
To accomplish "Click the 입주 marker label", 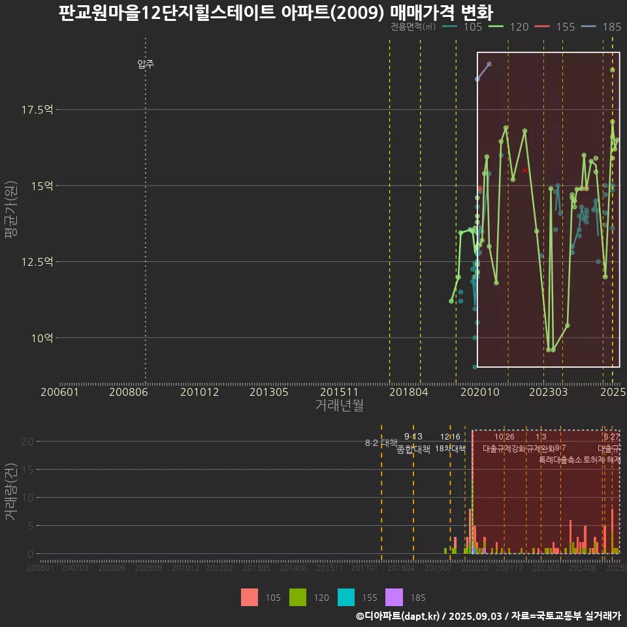I will point(146,64).
